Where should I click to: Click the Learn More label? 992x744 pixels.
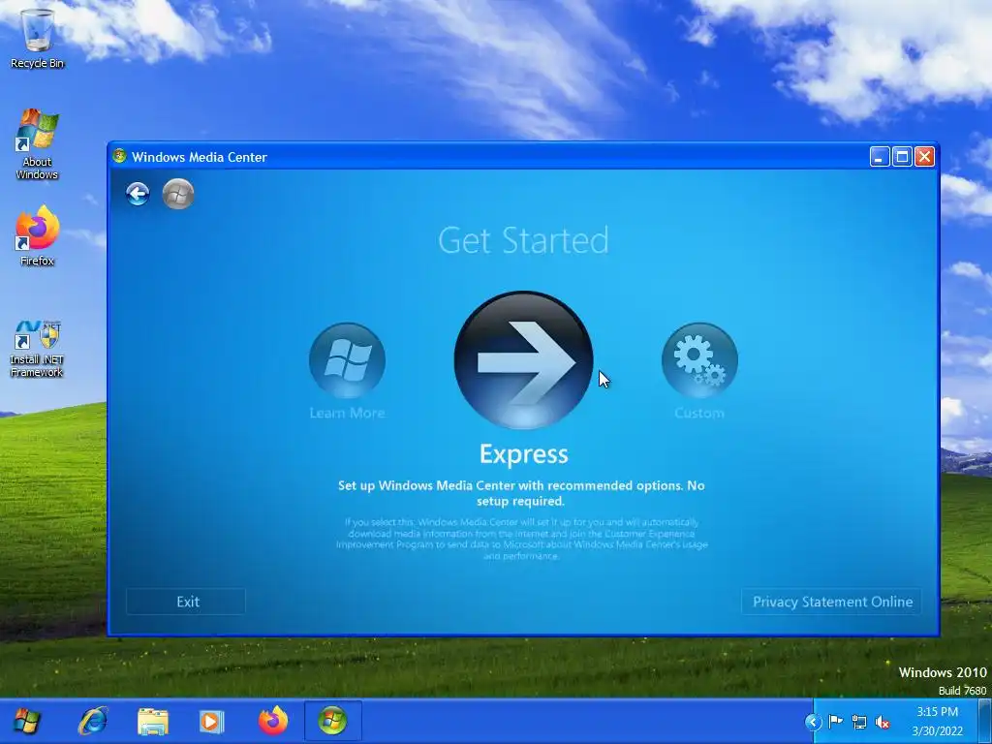coord(347,413)
